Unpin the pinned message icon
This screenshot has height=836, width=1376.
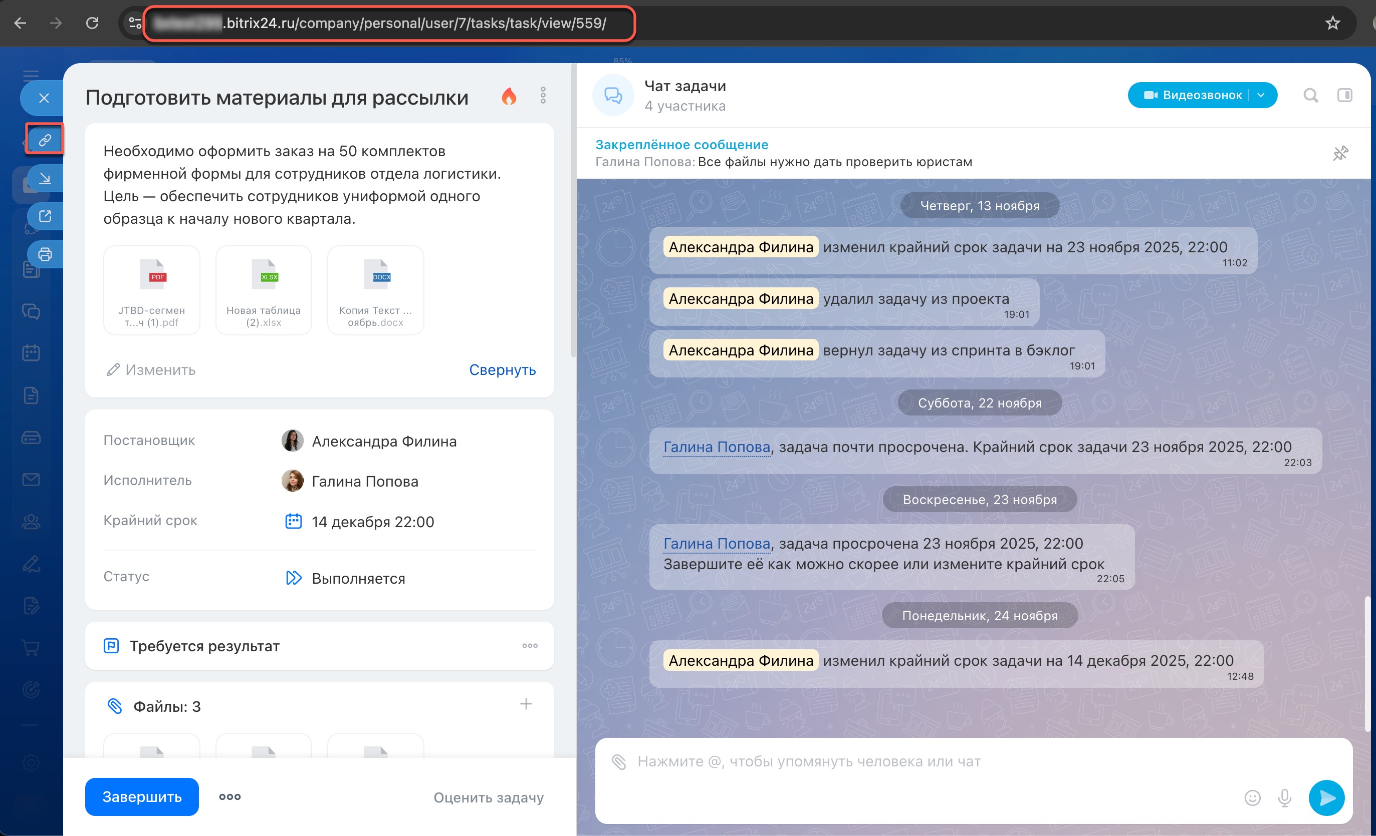click(1340, 153)
